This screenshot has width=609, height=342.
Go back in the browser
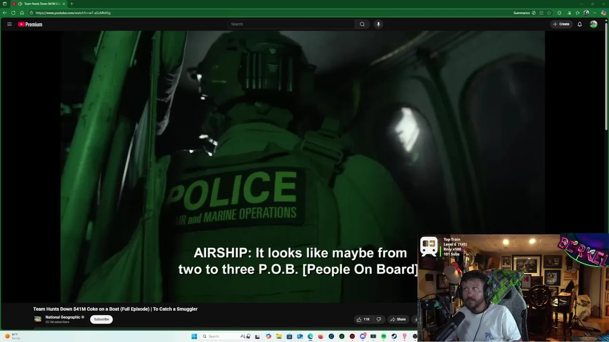coord(5,13)
